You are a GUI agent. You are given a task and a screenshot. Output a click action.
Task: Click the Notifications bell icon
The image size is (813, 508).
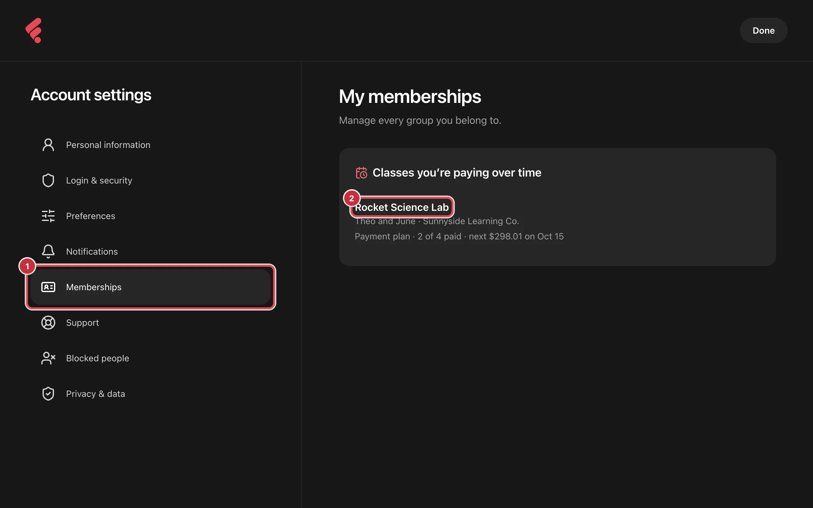click(x=48, y=251)
